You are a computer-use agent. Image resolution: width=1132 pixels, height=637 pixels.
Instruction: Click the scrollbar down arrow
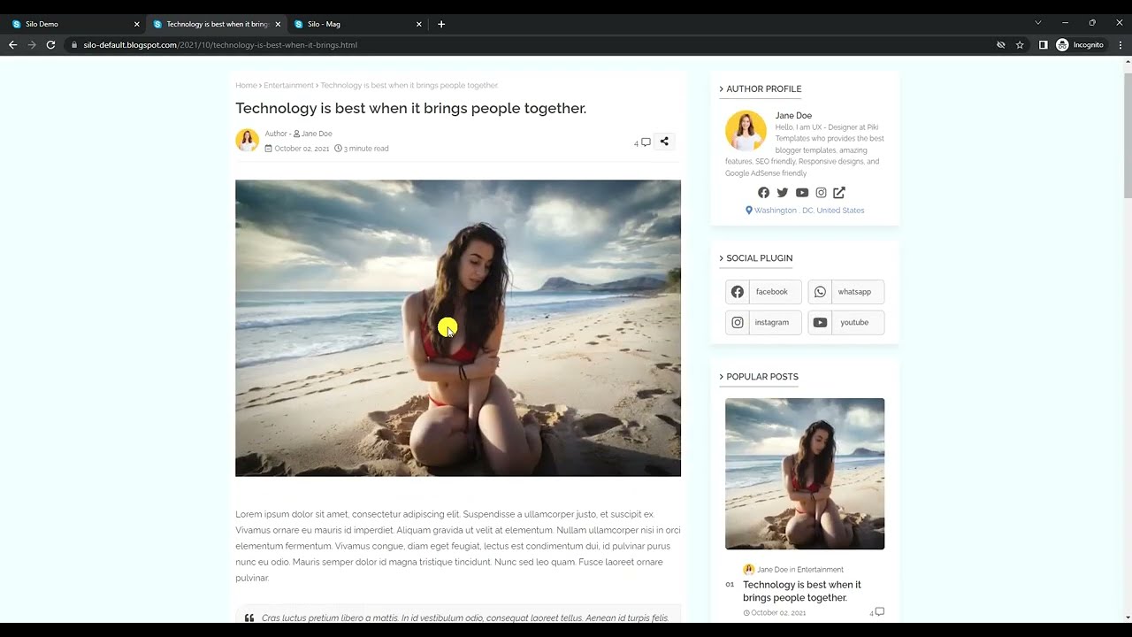tap(1128, 618)
